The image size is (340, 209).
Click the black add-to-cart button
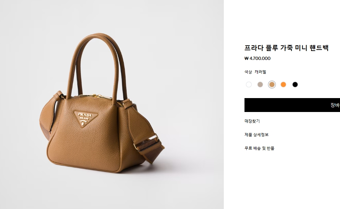tap(292, 105)
